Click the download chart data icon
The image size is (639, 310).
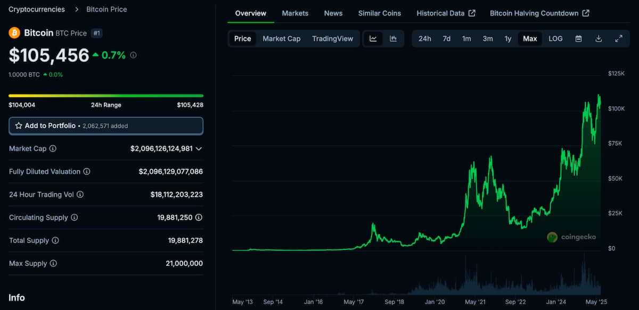point(599,39)
